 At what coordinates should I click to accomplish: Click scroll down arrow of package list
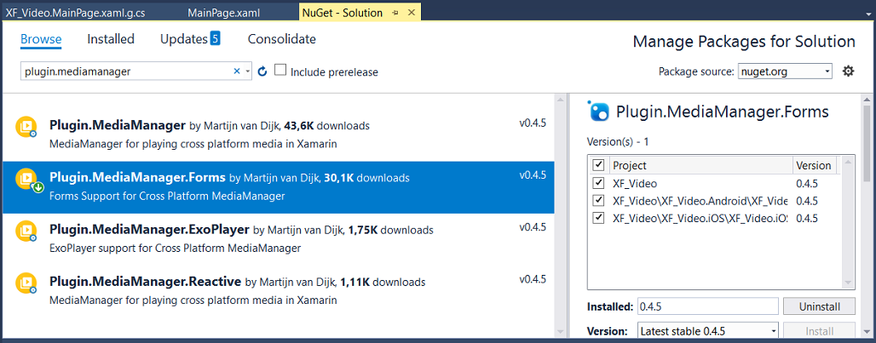click(x=561, y=332)
